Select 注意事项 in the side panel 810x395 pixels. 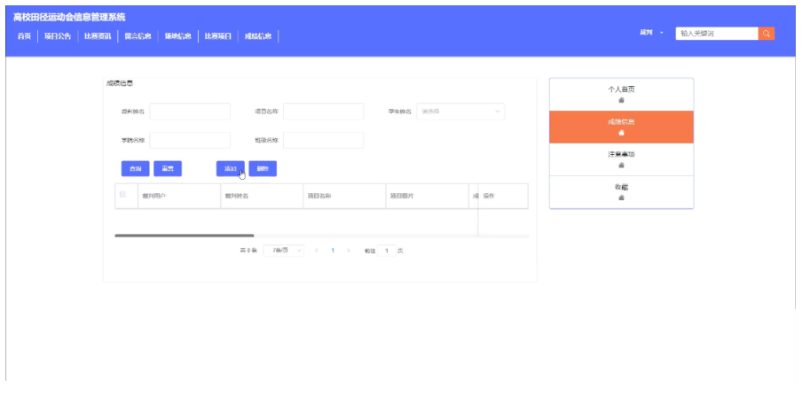pyautogui.click(x=621, y=159)
